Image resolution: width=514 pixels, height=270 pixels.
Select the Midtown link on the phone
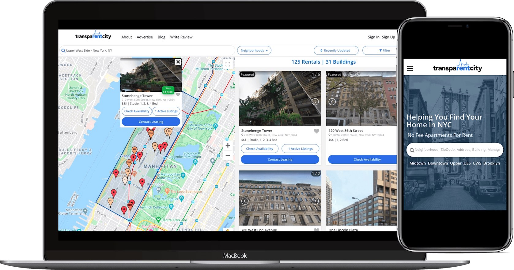tap(418, 163)
